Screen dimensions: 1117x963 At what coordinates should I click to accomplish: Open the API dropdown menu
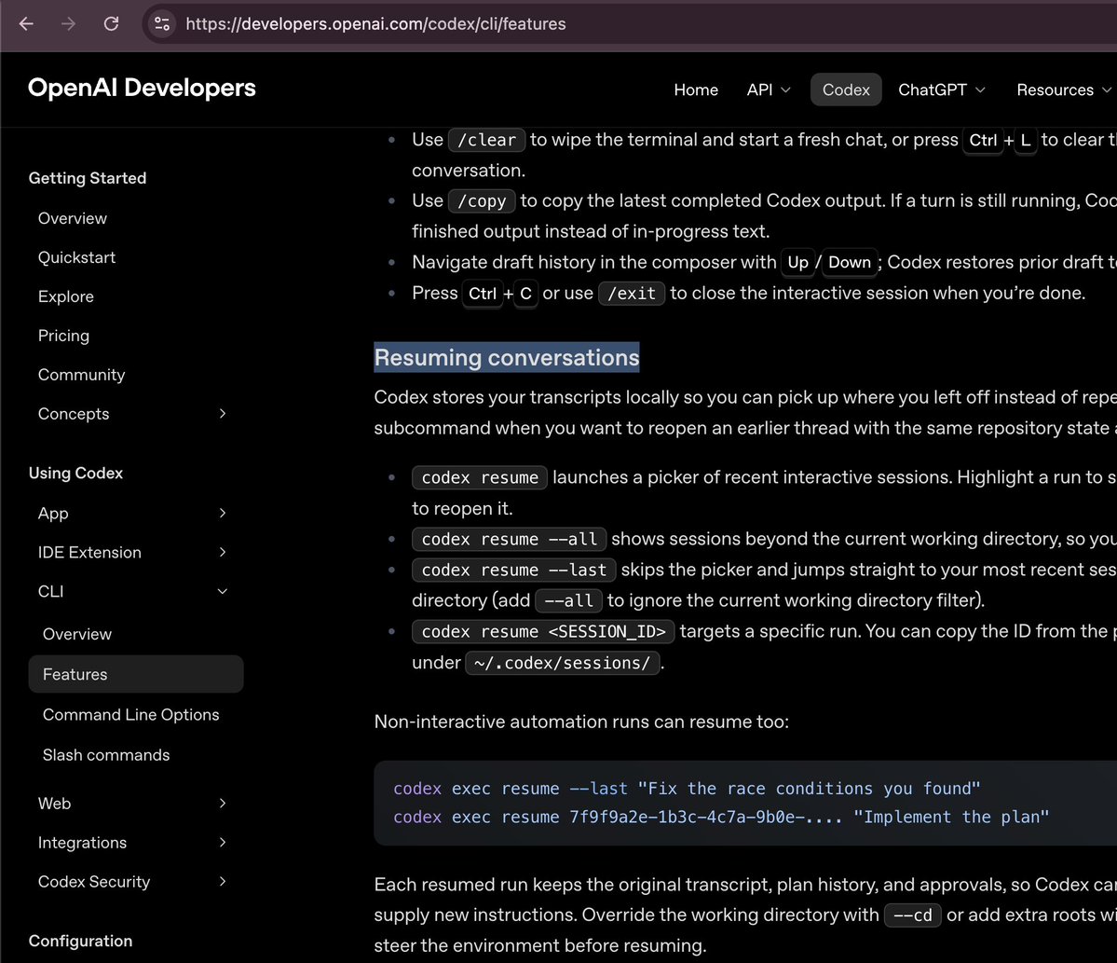click(768, 89)
